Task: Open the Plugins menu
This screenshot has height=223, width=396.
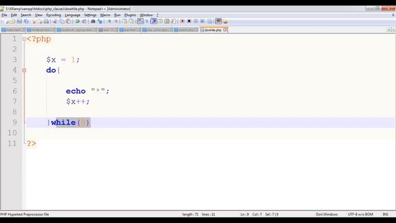Action: tap(130, 15)
